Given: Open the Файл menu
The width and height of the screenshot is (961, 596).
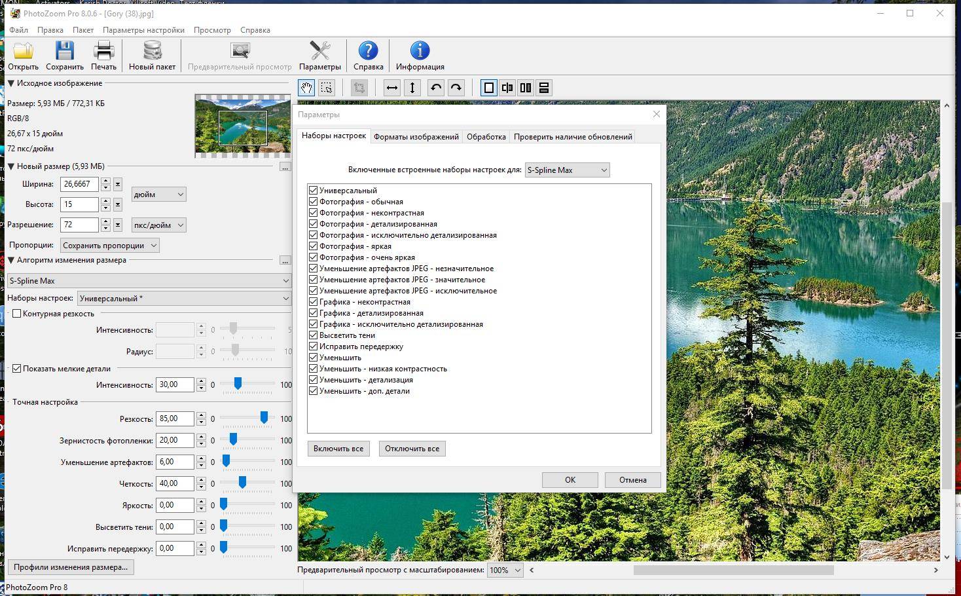Looking at the screenshot, I should point(18,30).
